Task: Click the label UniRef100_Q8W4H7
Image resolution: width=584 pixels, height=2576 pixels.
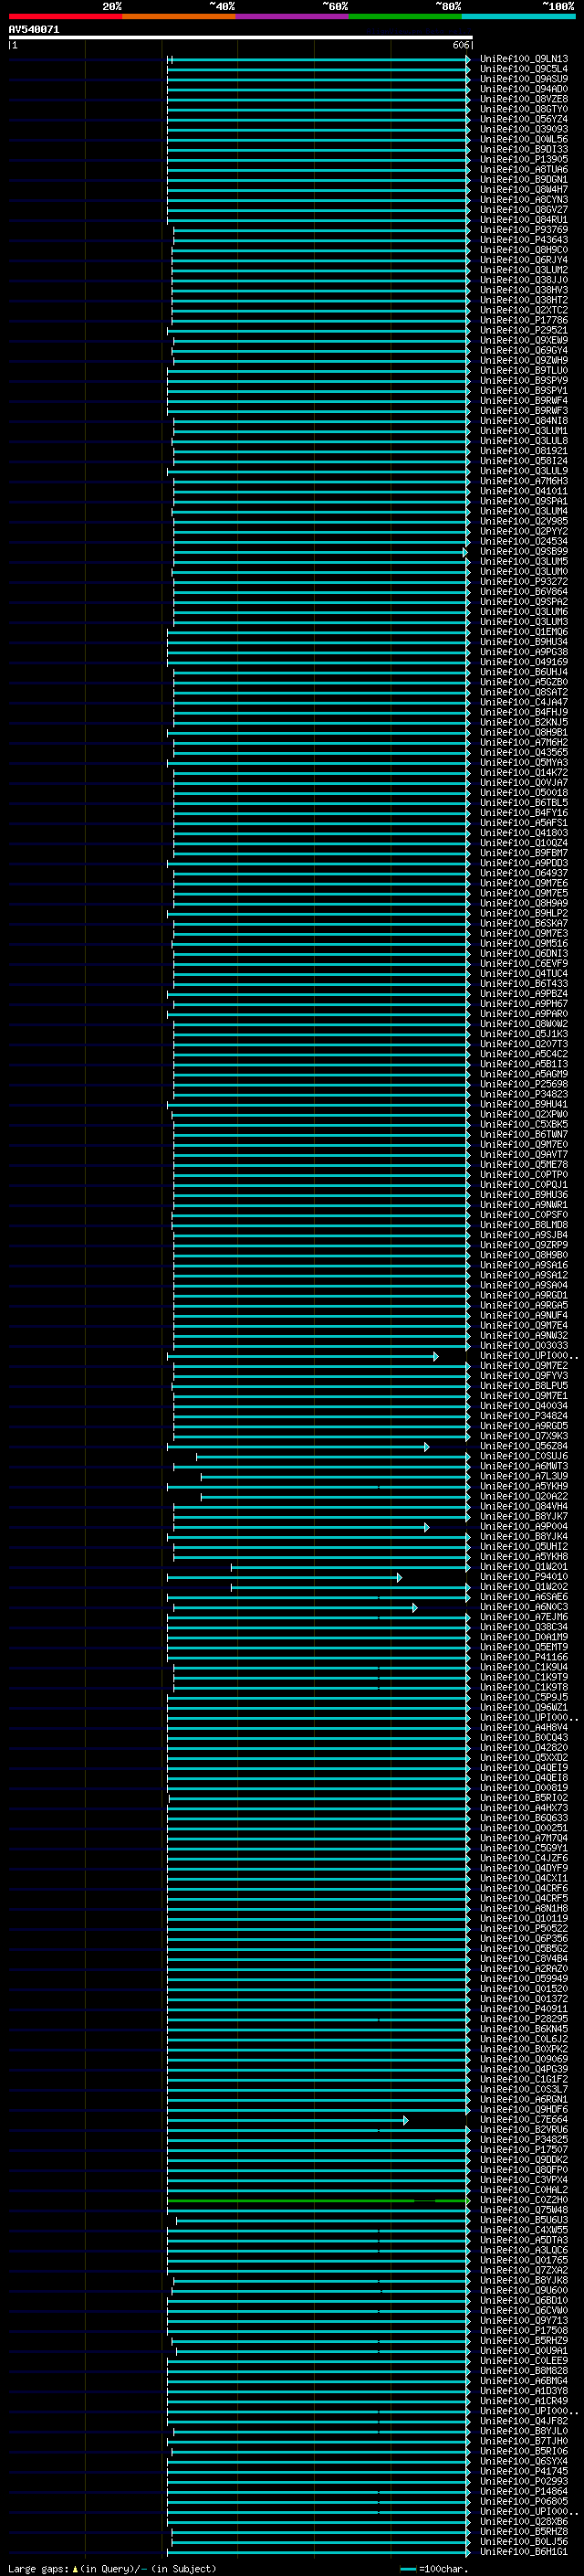Action: pyautogui.click(x=524, y=189)
